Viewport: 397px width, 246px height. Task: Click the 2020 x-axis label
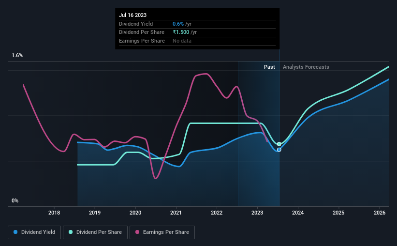click(x=135, y=213)
